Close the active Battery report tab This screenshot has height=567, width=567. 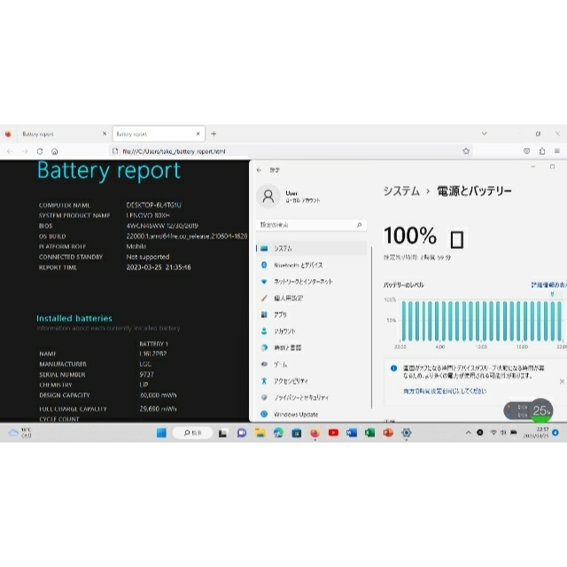tap(198, 134)
